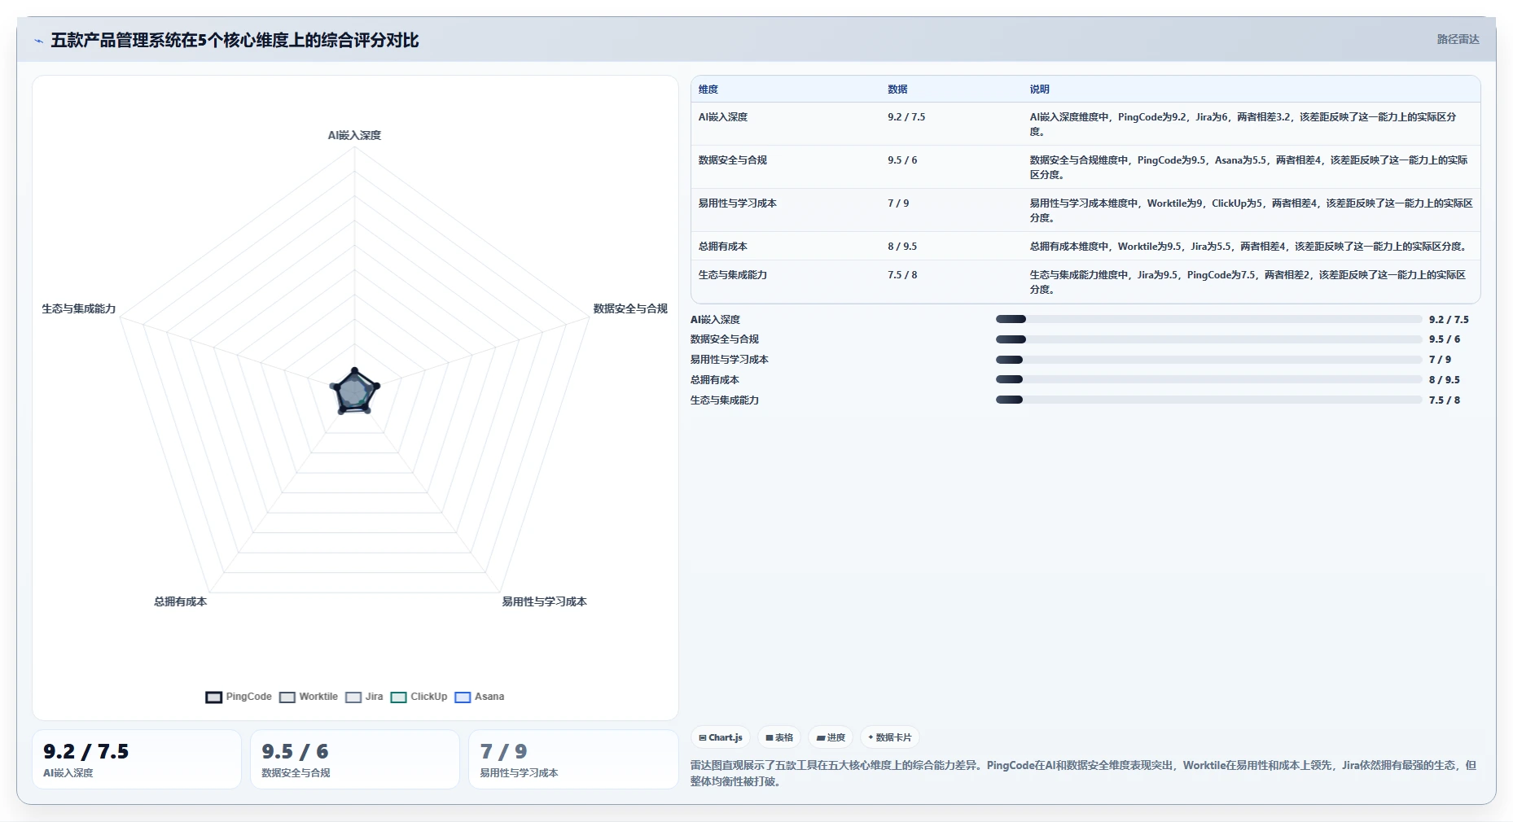Click the 数据安全与合规 radar axis label

[630, 309]
